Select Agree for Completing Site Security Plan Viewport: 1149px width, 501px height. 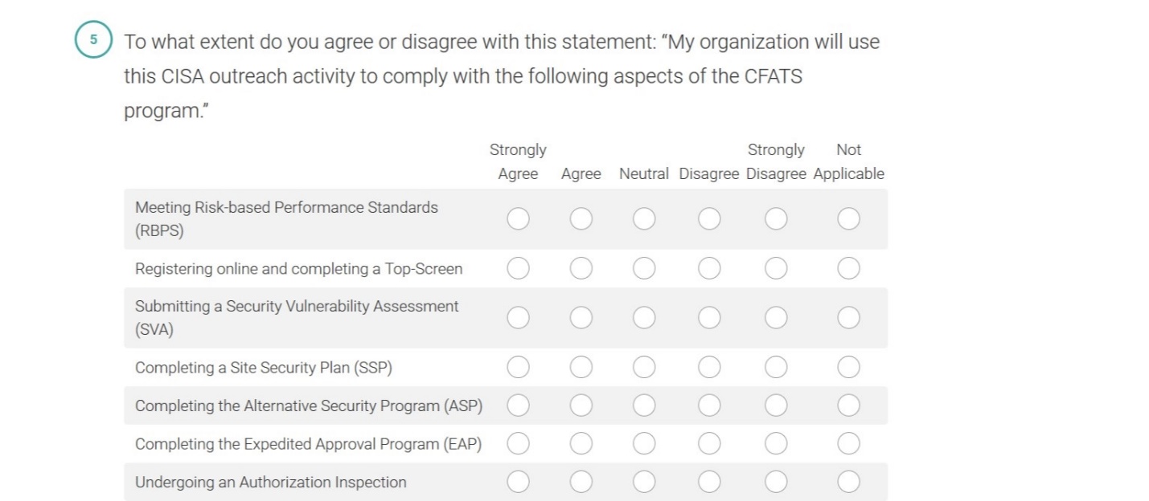click(x=581, y=368)
